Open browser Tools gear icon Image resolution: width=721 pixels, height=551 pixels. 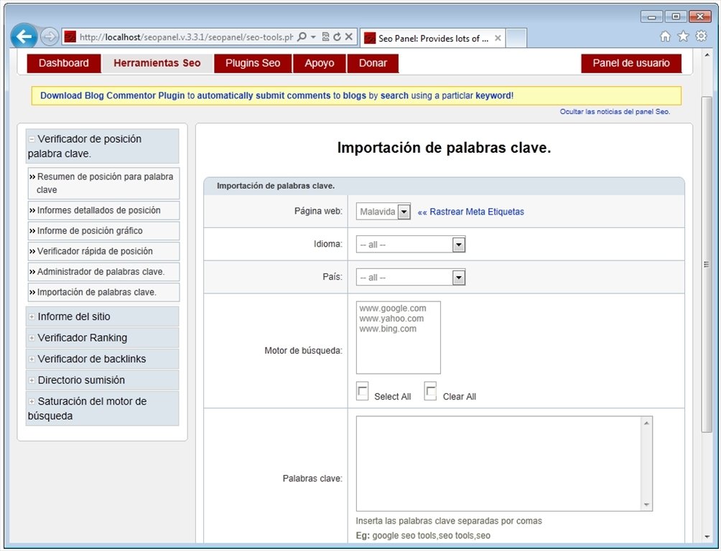pos(701,36)
